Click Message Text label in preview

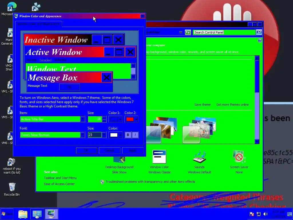point(37,86)
